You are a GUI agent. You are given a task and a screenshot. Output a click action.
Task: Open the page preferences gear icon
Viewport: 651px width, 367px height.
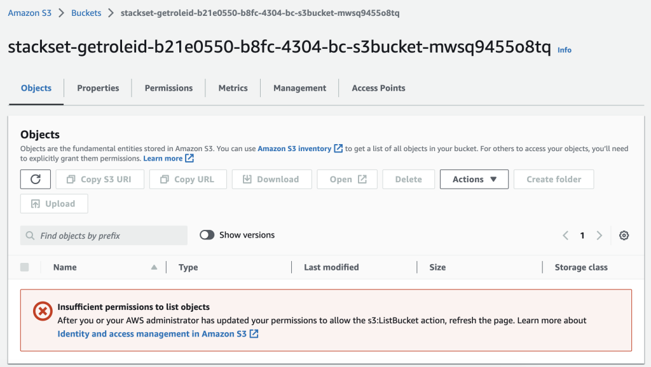624,235
